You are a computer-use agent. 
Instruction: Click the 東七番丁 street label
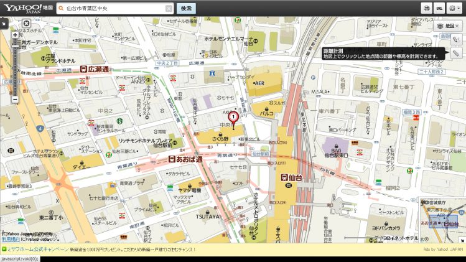(403, 87)
